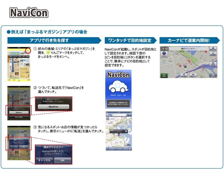Image resolution: width=224 pixels, height=169 pixels.
Task: Click the inline apple icon in step 1 text
Action: [48, 52]
